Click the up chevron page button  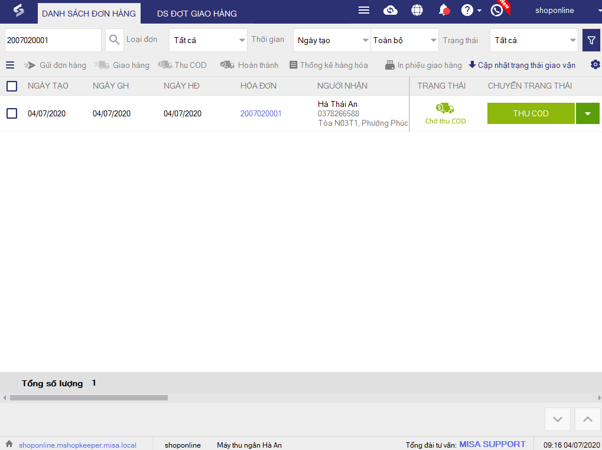coord(587,419)
